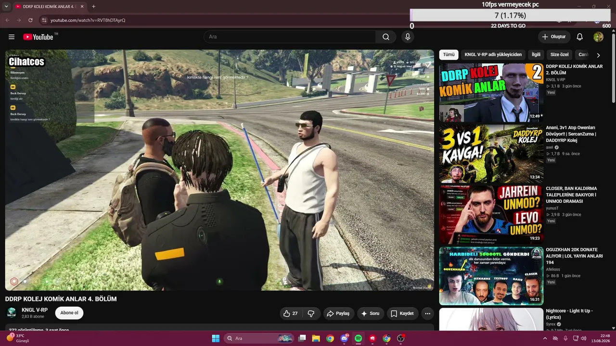Click the main video player

pyautogui.click(x=219, y=170)
